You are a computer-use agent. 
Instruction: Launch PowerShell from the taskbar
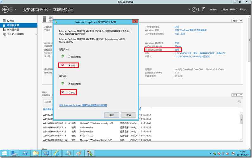pyautogui.click(x=25, y=154)
